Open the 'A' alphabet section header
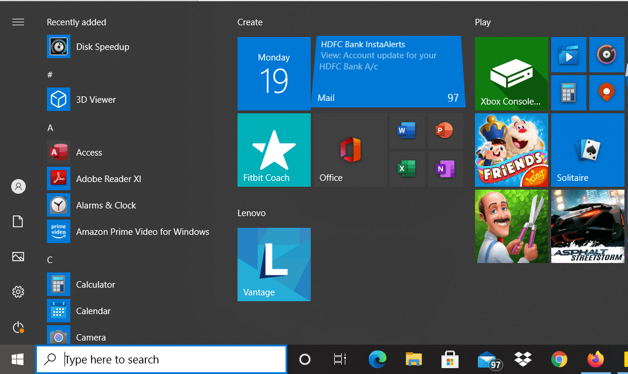The image size is (628, 374). 50,127
